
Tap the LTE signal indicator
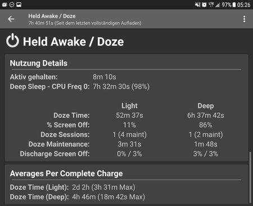click(211, 4)
